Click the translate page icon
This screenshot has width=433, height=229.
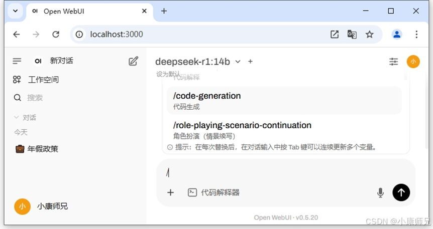tap(352, 34)
